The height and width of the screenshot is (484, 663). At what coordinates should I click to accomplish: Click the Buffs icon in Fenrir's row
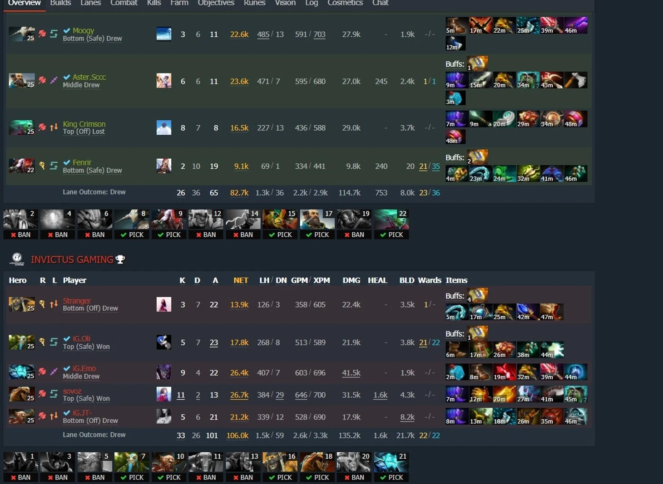click(x=477, y=157)
